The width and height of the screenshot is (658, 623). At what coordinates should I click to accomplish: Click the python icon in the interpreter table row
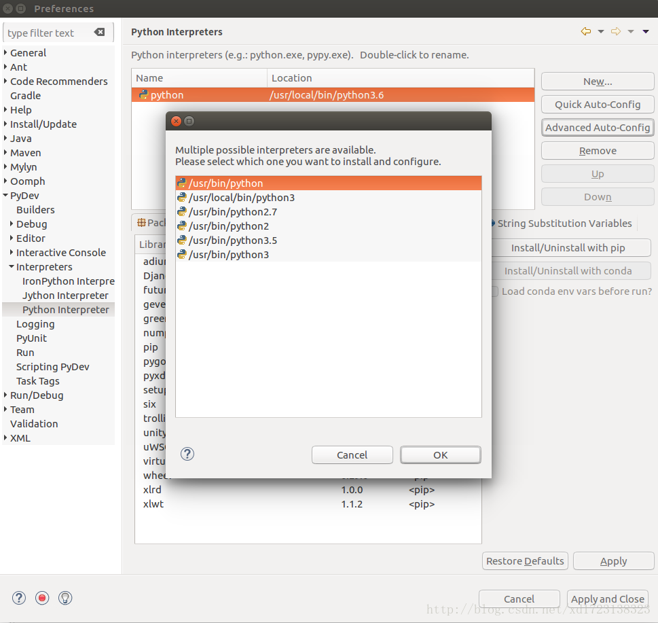pyautogui.click(x=143, y=94)
